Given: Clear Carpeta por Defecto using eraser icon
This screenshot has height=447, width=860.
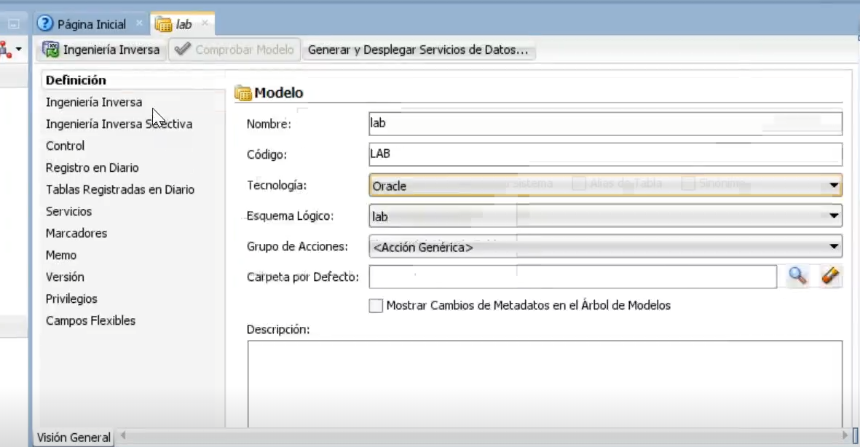Looking at the screenshot, I should [830, 276].
